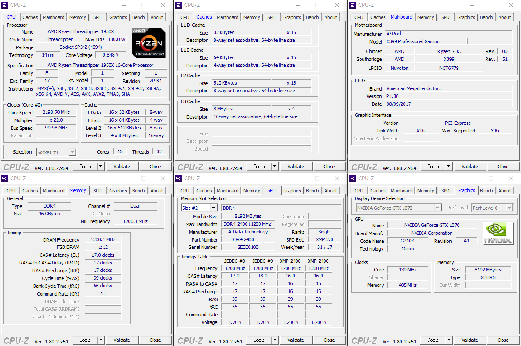Click Validate in the SPD tab window
Image resolution: width=521 pixels, height=346 pixels.
coord(296,340)
